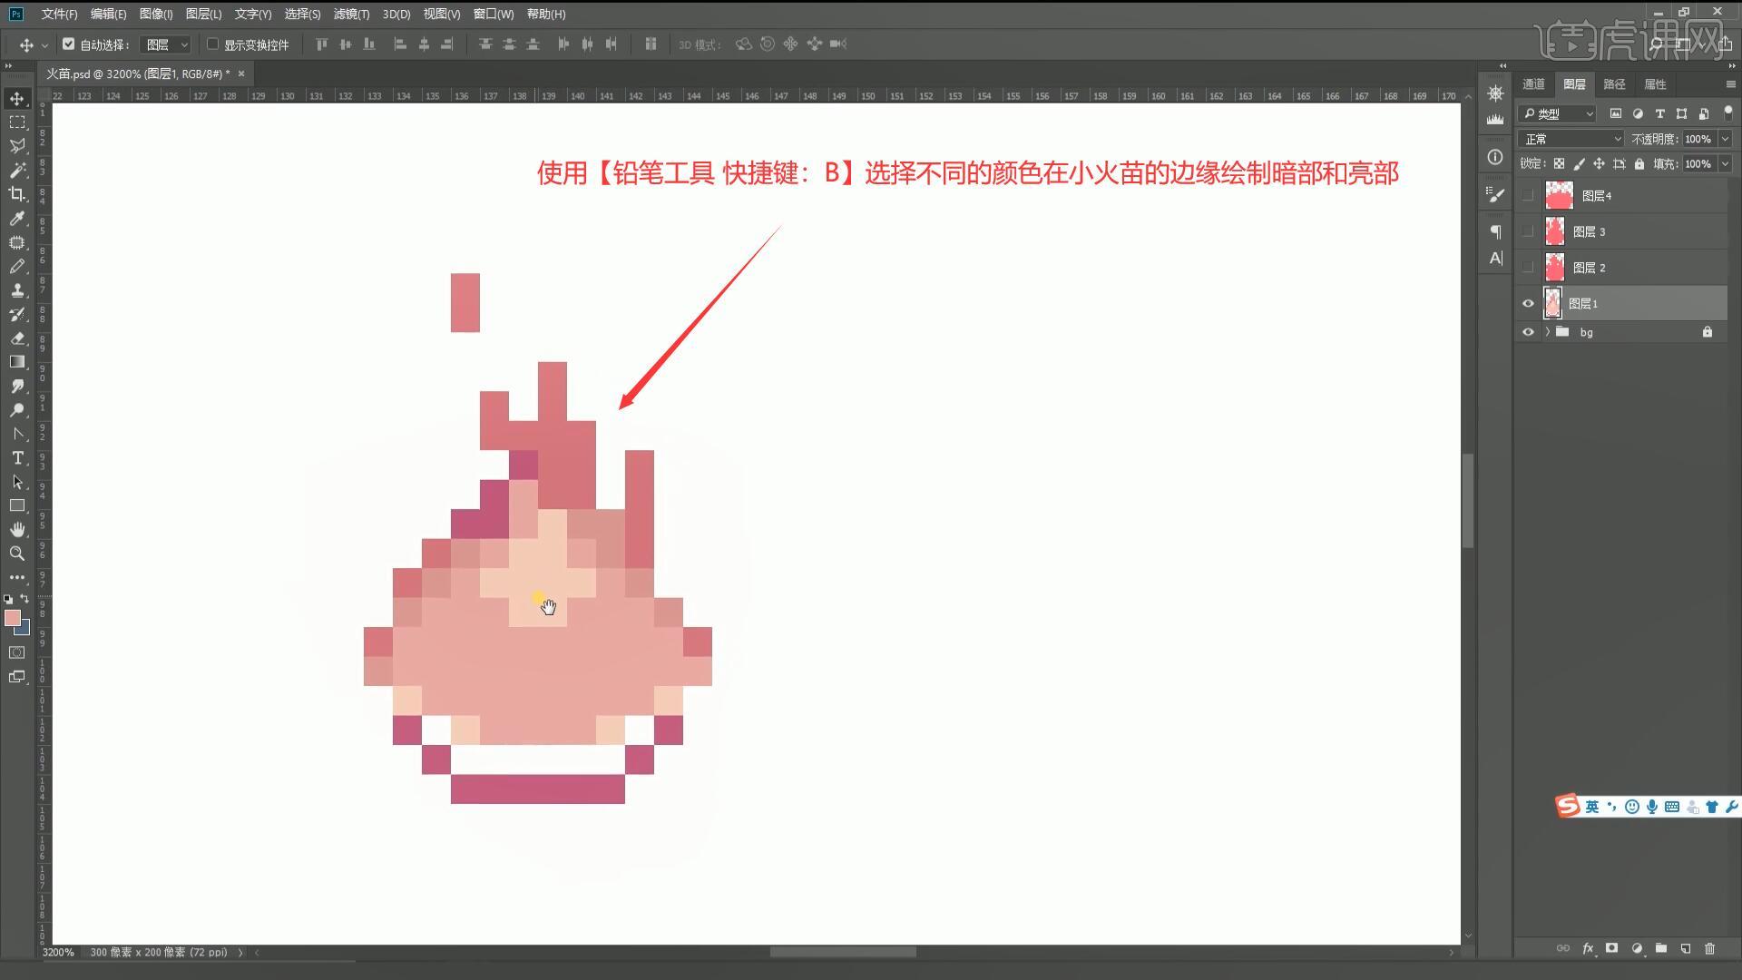Expand the bg layer group
Screen dimensions: 1742x980
[1547, 332]
